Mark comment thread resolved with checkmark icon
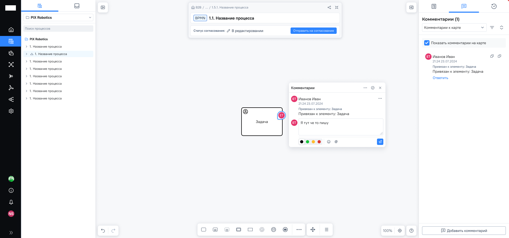Viewport: 509px width, 238px height. (373, 88)
